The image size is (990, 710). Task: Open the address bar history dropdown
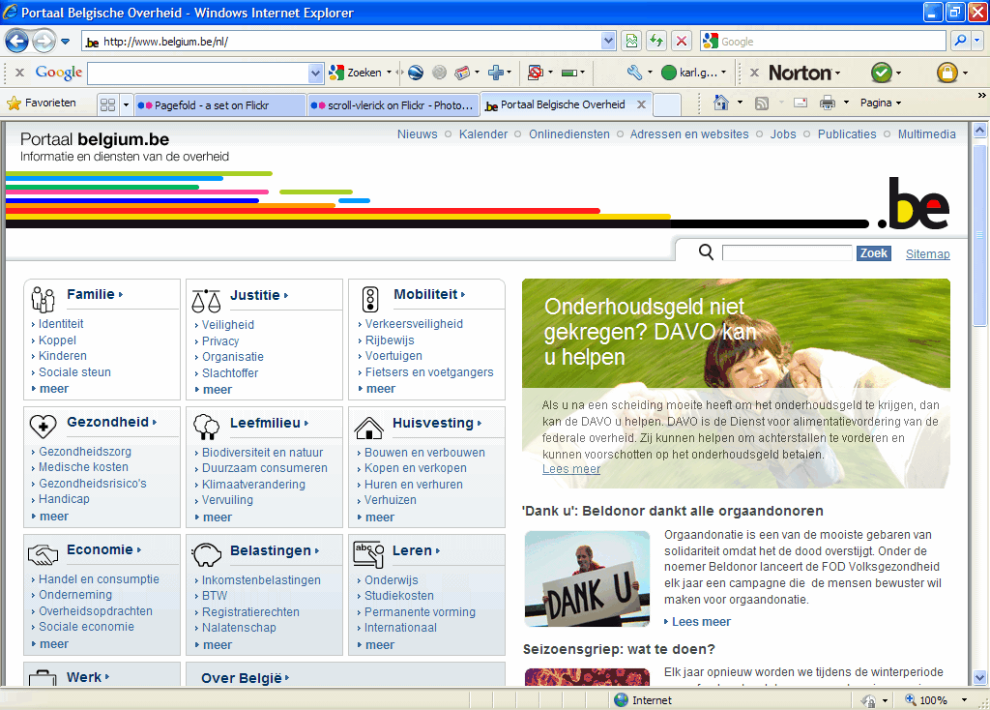pyautogui.click(x=608, y=41)
